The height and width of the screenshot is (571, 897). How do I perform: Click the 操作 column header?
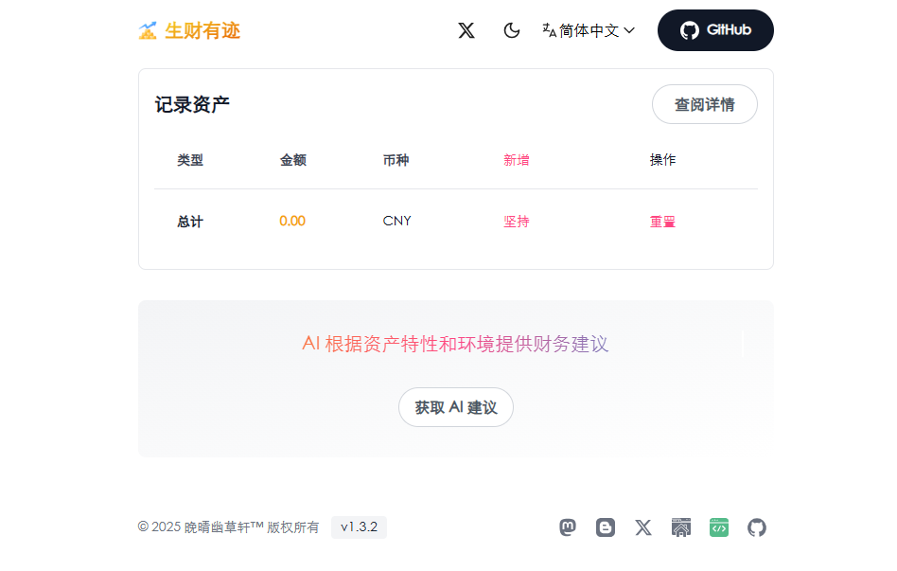[662, 160]
